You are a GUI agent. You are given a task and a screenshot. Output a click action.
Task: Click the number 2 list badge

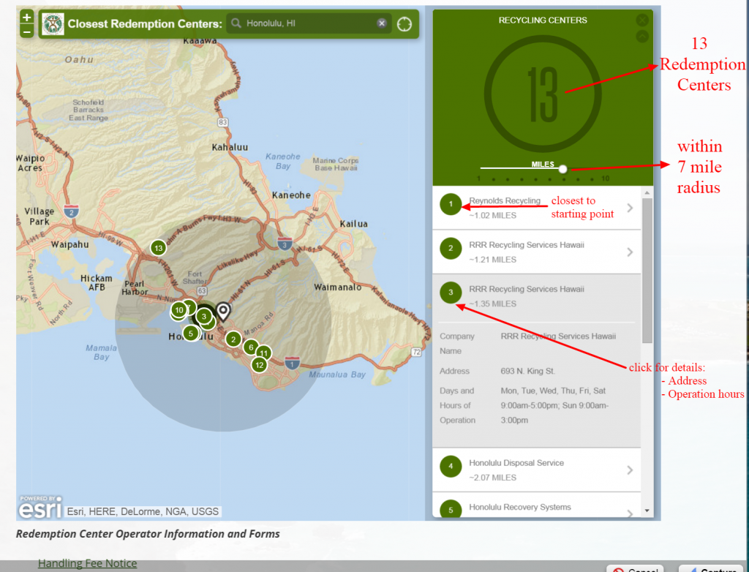tap(451, 249)
